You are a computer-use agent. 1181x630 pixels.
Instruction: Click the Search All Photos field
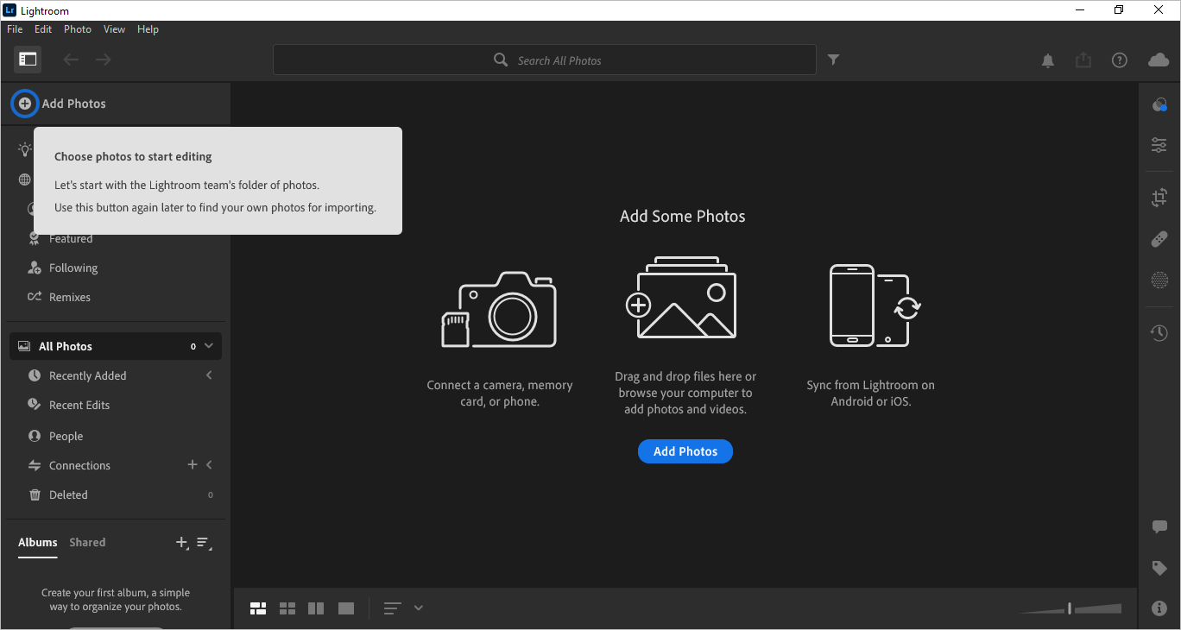coord(559,60)
